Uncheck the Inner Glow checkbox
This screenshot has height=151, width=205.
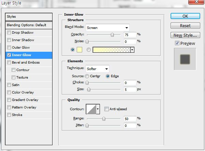(9, 55)
